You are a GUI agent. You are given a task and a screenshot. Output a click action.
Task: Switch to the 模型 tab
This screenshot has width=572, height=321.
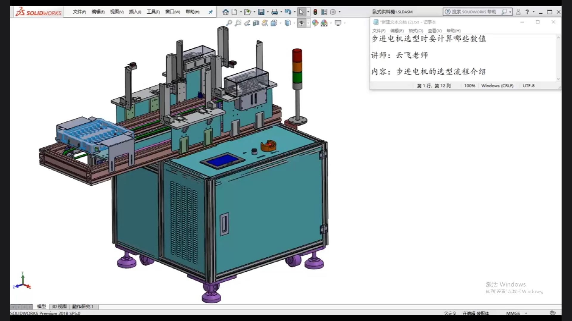point(41,306)
